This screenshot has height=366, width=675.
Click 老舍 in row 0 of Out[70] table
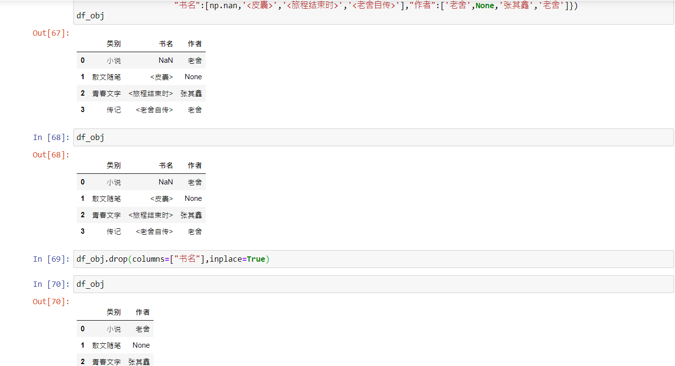point(143,329)
